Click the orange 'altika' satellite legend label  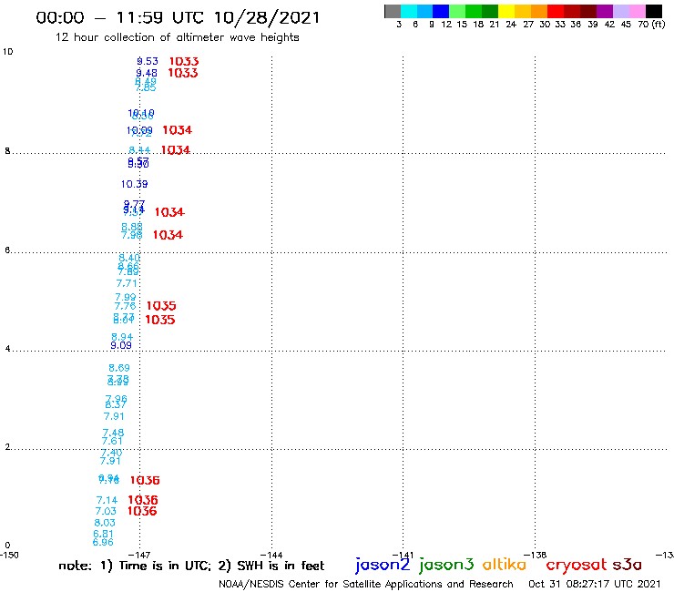(x=505, y=565)
